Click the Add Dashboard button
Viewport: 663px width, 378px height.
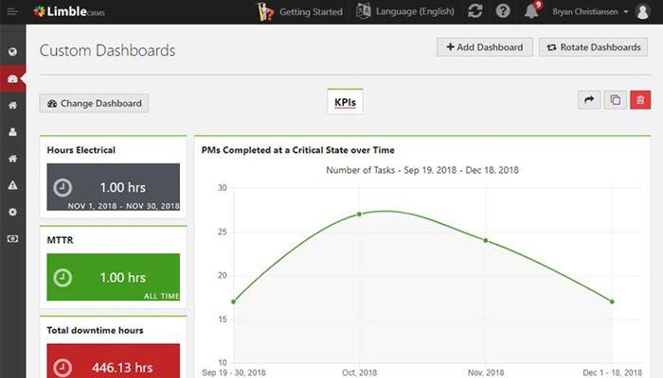pos(485,47)
